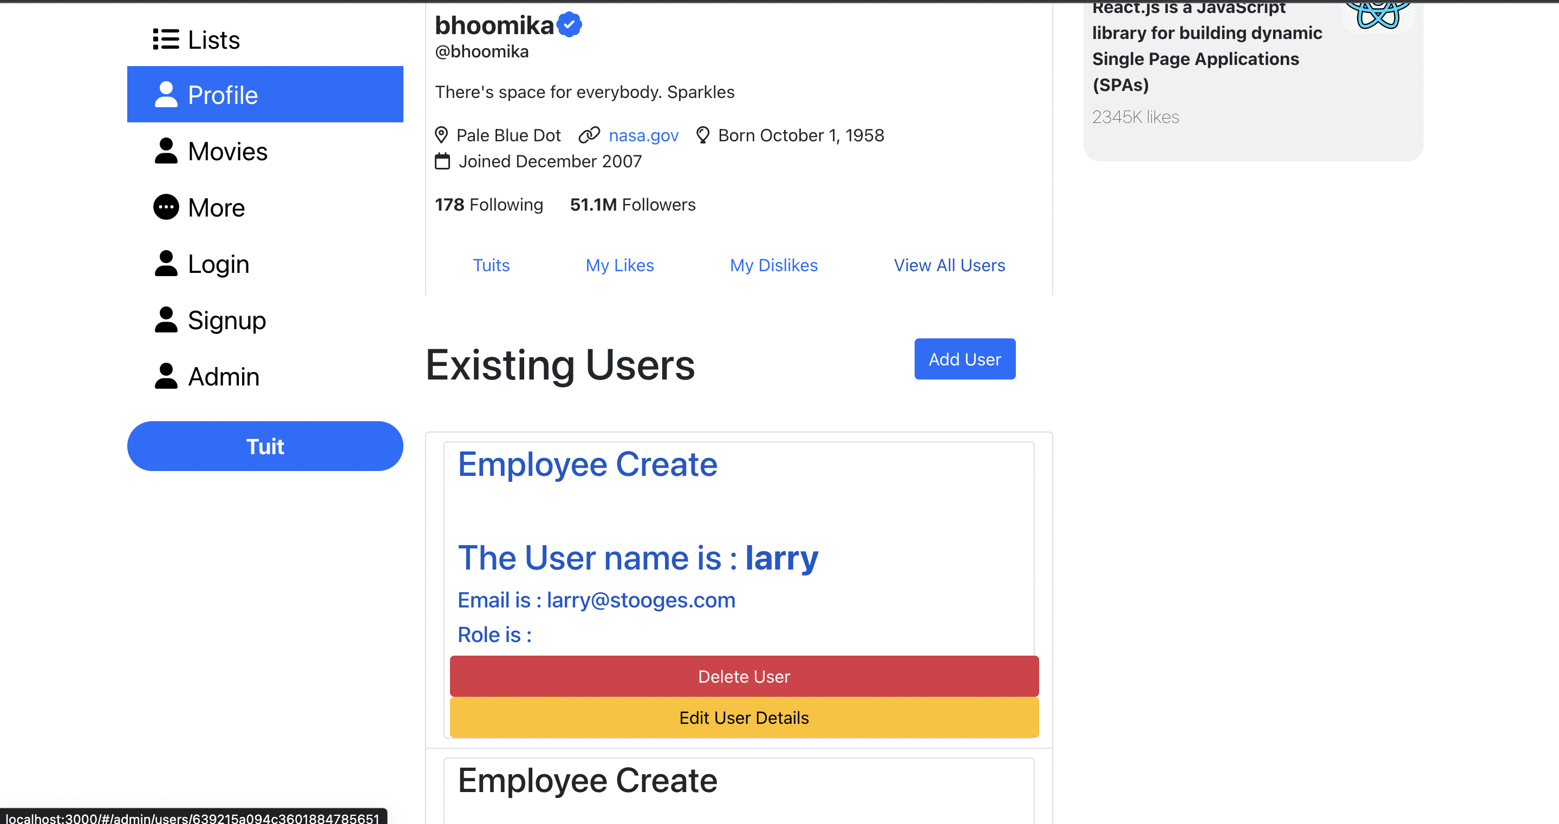Open the nasa.gov link
This screenshot has width=1559, height=824.
pos(643,135)
